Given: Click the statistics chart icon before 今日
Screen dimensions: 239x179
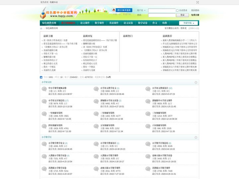Looking at the screenshot, I should point(41,77).
